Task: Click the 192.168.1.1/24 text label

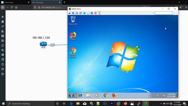Action: [x=41, y=38]
